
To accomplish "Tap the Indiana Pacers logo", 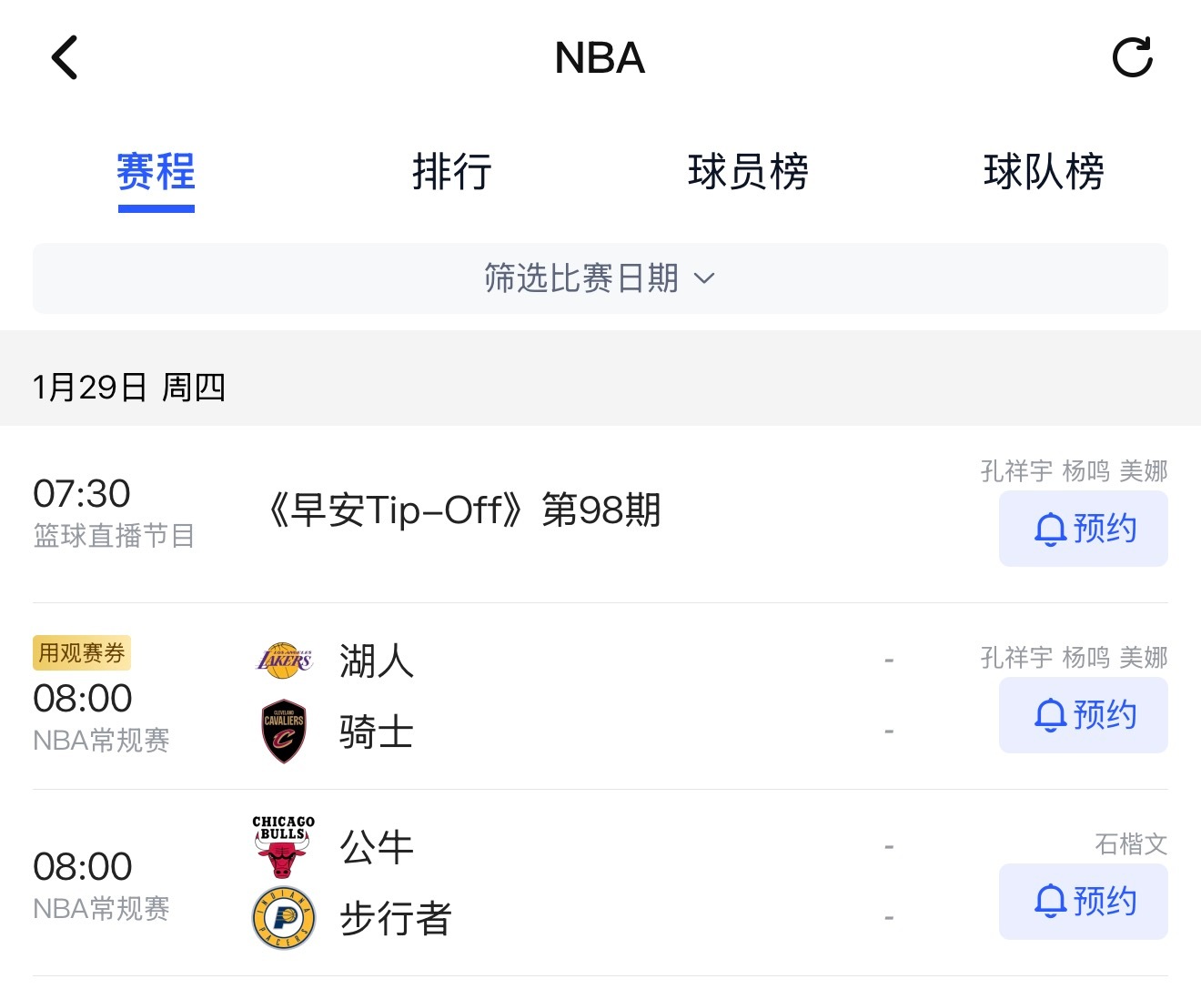I will 283,918.
